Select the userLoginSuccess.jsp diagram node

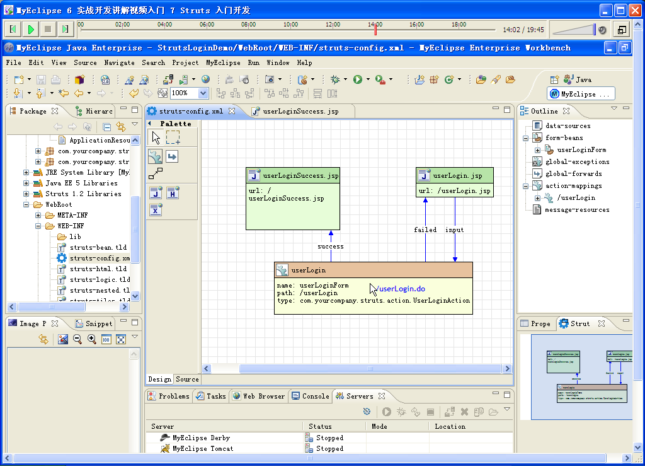tap(293, 199)
